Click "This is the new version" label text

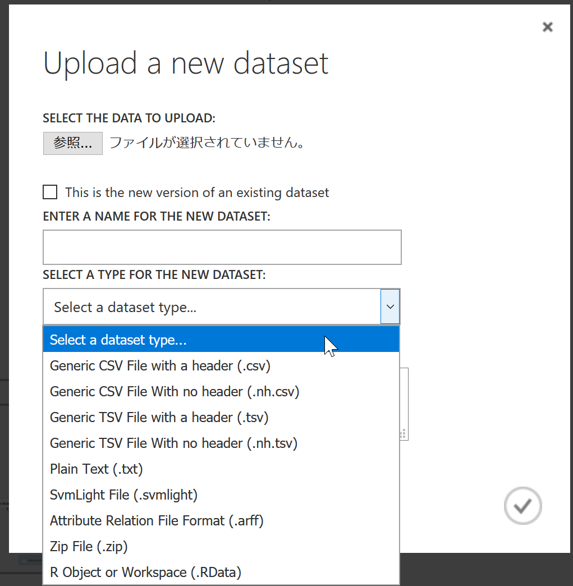pos(197,193)
